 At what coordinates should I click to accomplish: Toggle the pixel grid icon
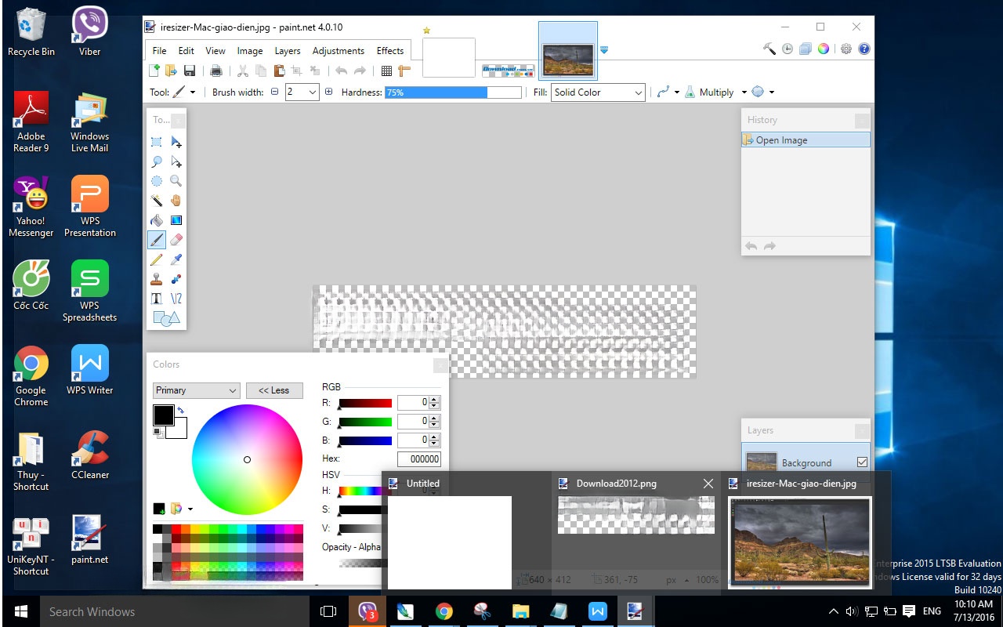(x=386, y=71)
